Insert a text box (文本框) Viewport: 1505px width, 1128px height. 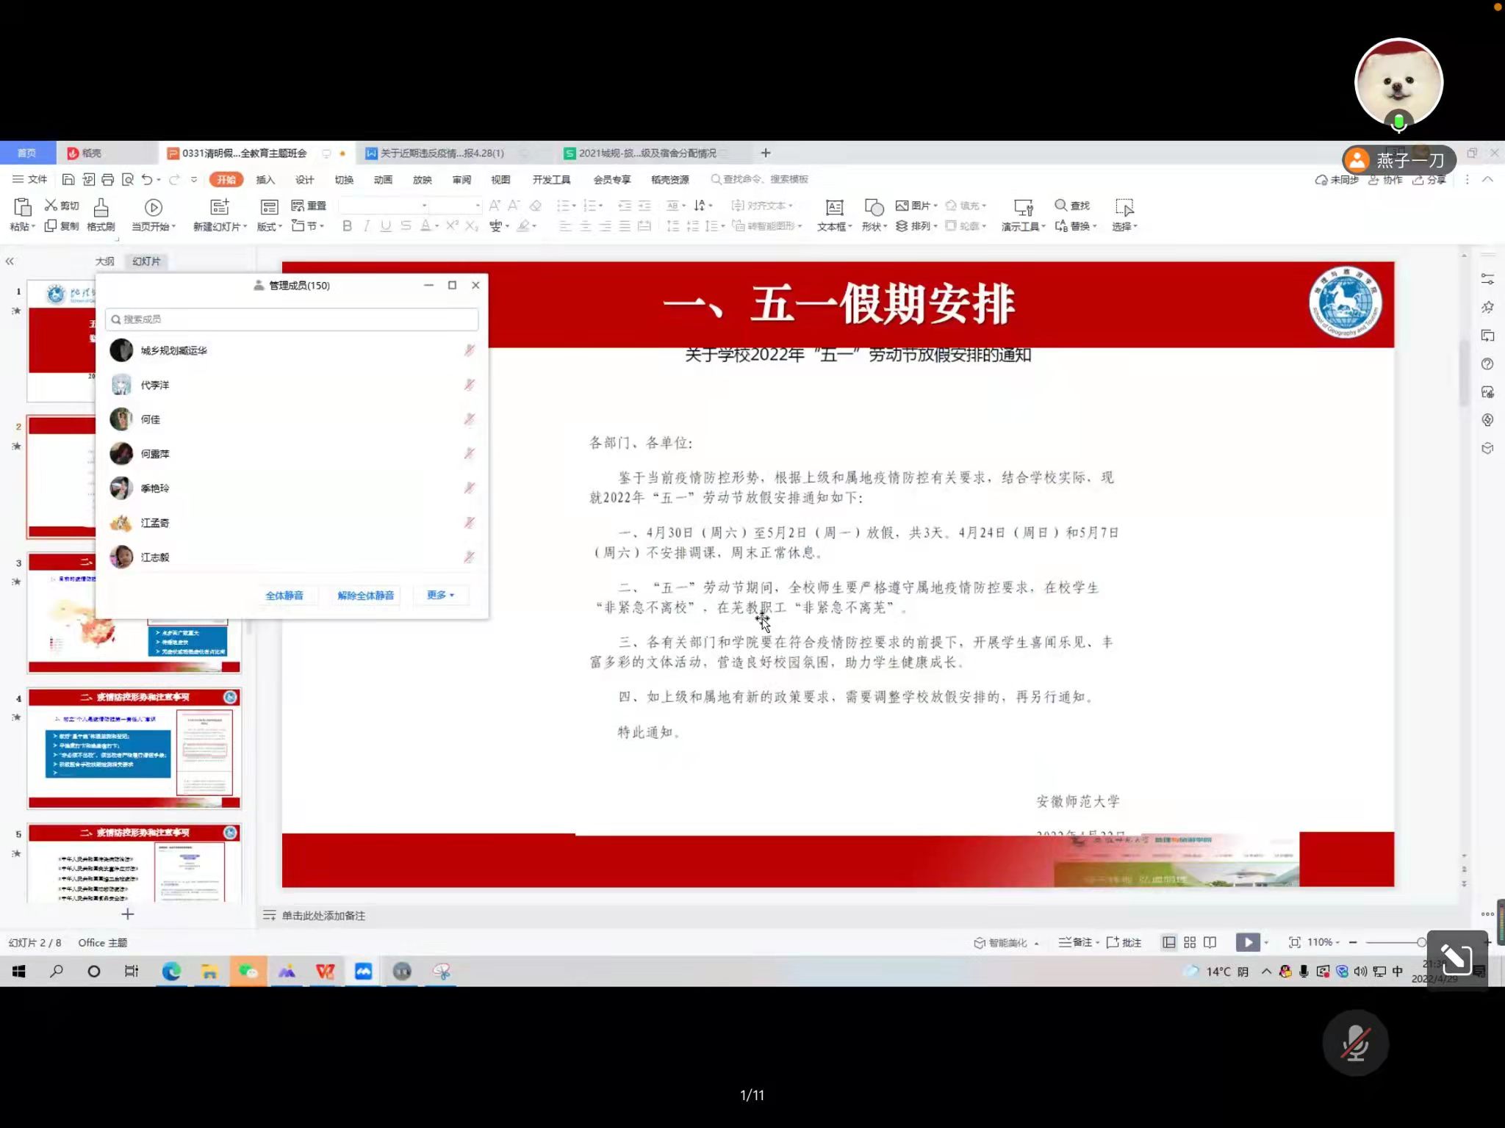pos(834,208)
